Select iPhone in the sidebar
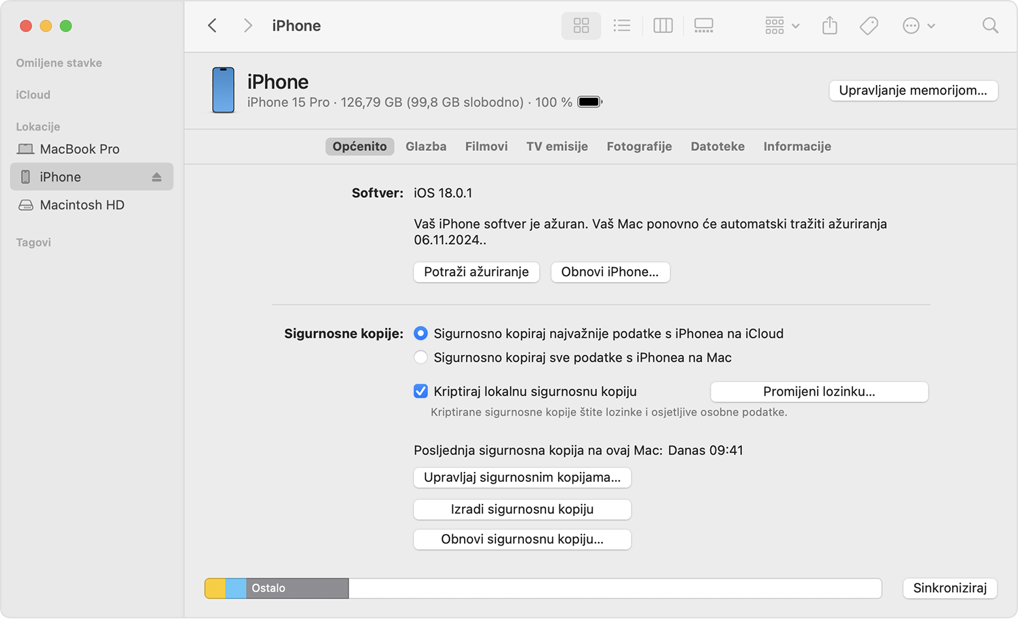The image size is (1018, 619). click(91, 177)
